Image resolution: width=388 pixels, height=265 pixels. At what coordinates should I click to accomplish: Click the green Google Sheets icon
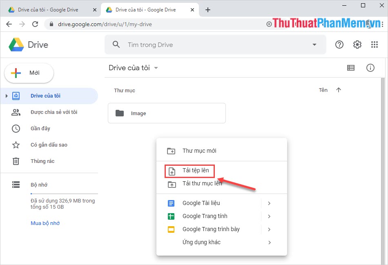pyautogui.click(x=171, y=216)
